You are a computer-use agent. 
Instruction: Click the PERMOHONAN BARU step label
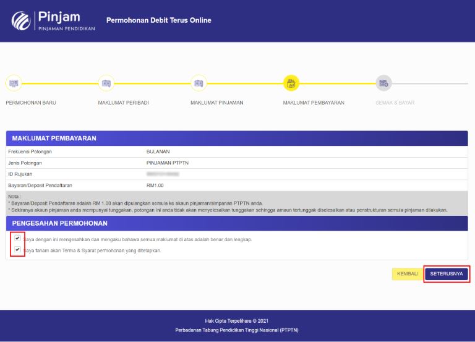[x=31, y=103]
